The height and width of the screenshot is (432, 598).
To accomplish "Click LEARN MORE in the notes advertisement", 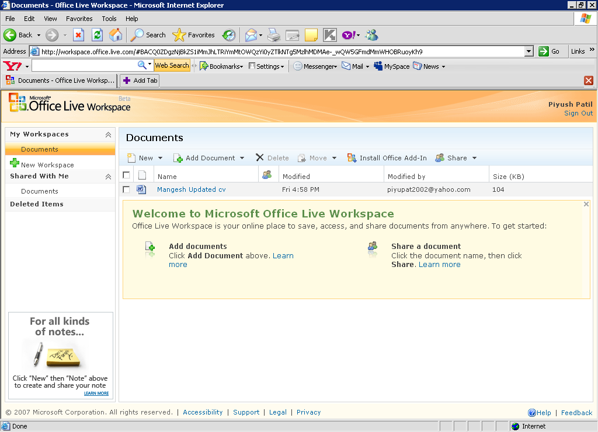I will point(96,393).
